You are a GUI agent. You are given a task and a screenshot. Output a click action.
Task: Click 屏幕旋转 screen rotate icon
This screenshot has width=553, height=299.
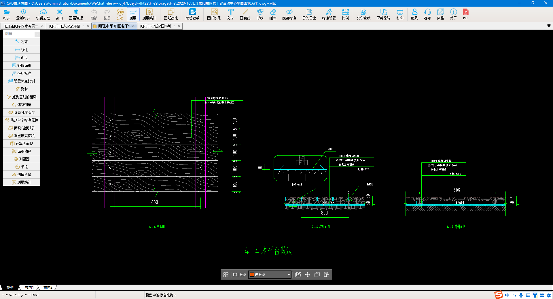click(x=383, y=14)
